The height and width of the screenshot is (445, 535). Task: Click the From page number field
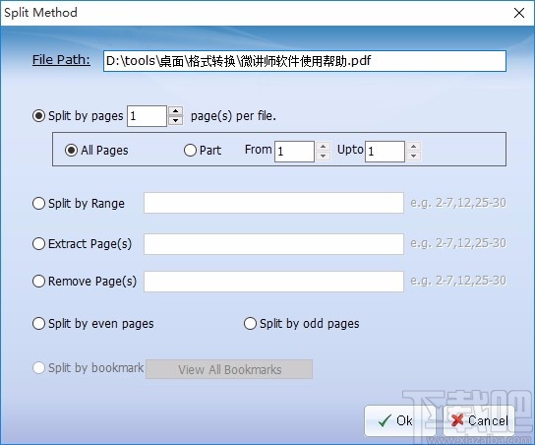pyautogui.click(x=294, y=152)
